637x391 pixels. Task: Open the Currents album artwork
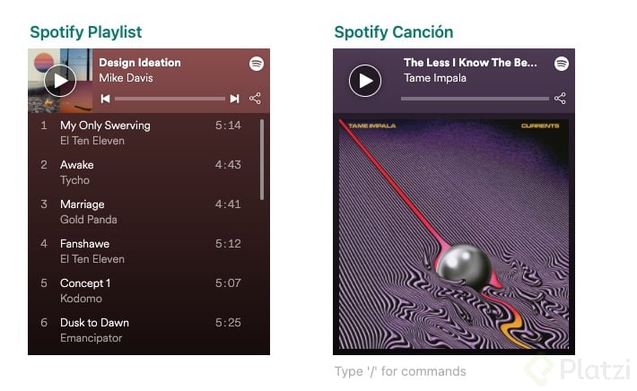(x=454, y=234)
